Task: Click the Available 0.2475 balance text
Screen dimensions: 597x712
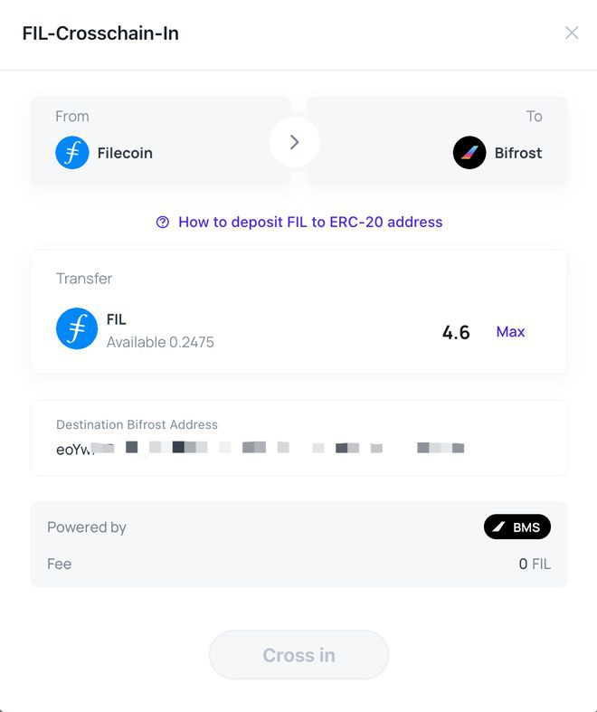Action: pyautogui.click(x=160, y=342)
